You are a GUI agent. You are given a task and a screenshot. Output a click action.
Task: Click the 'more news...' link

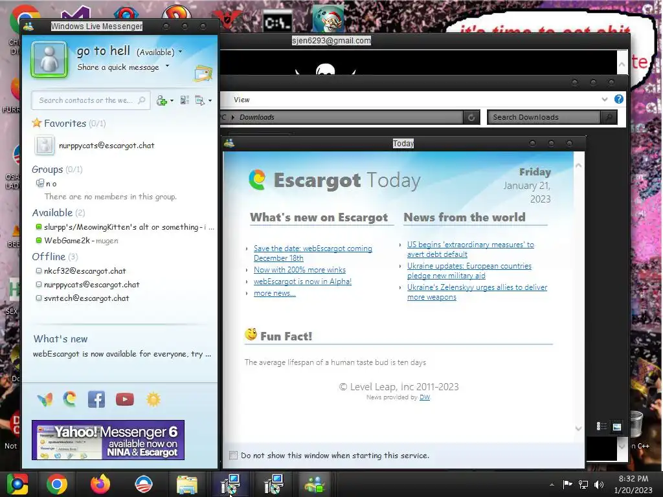(275, 293)
